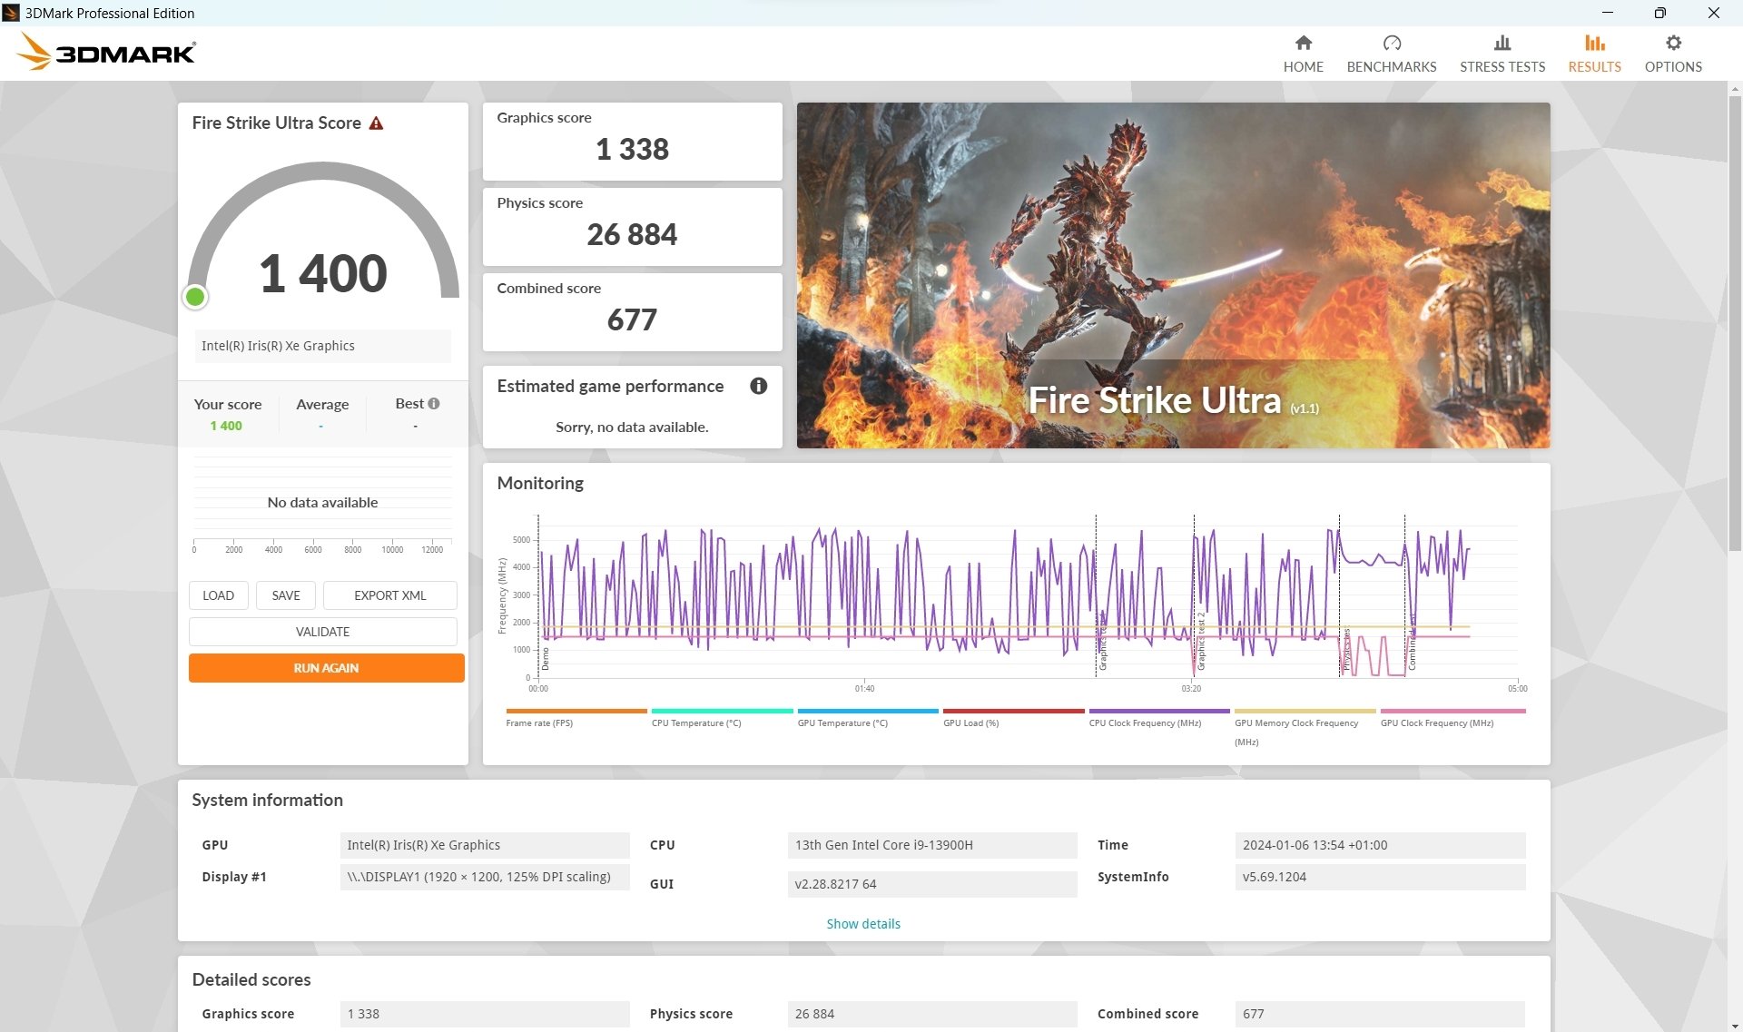Click the VALIDATE button
Screen dimensions: 1743x1032
[x=322, y=632]
